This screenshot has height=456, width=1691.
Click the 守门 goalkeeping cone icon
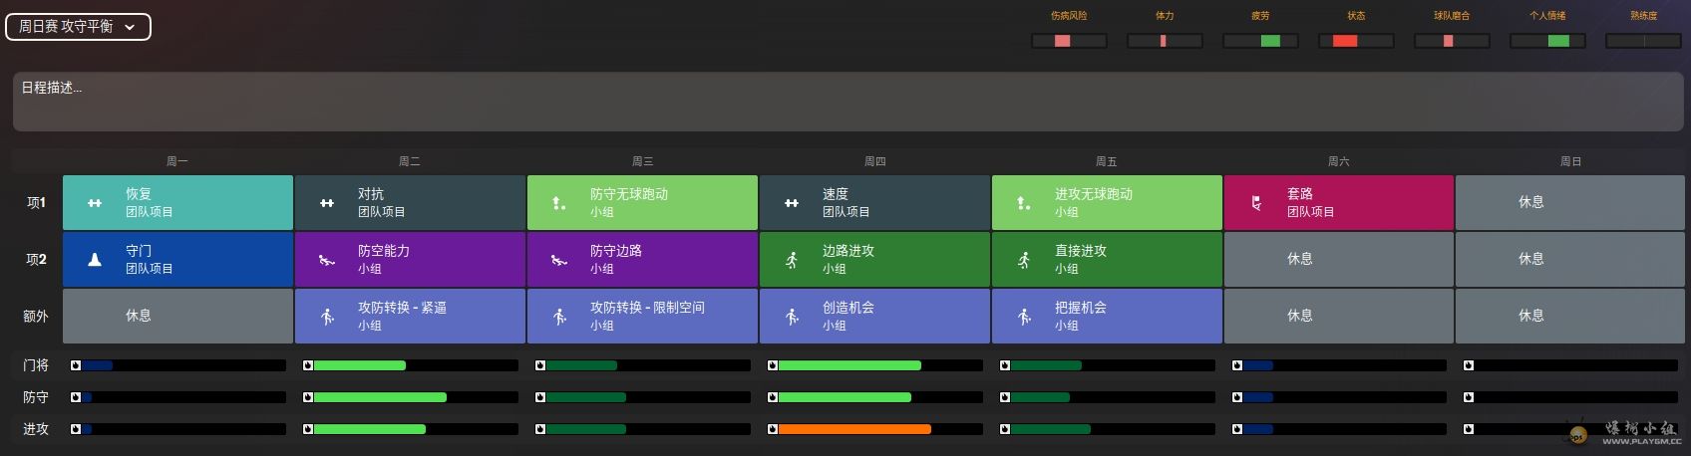coord(95,260)
